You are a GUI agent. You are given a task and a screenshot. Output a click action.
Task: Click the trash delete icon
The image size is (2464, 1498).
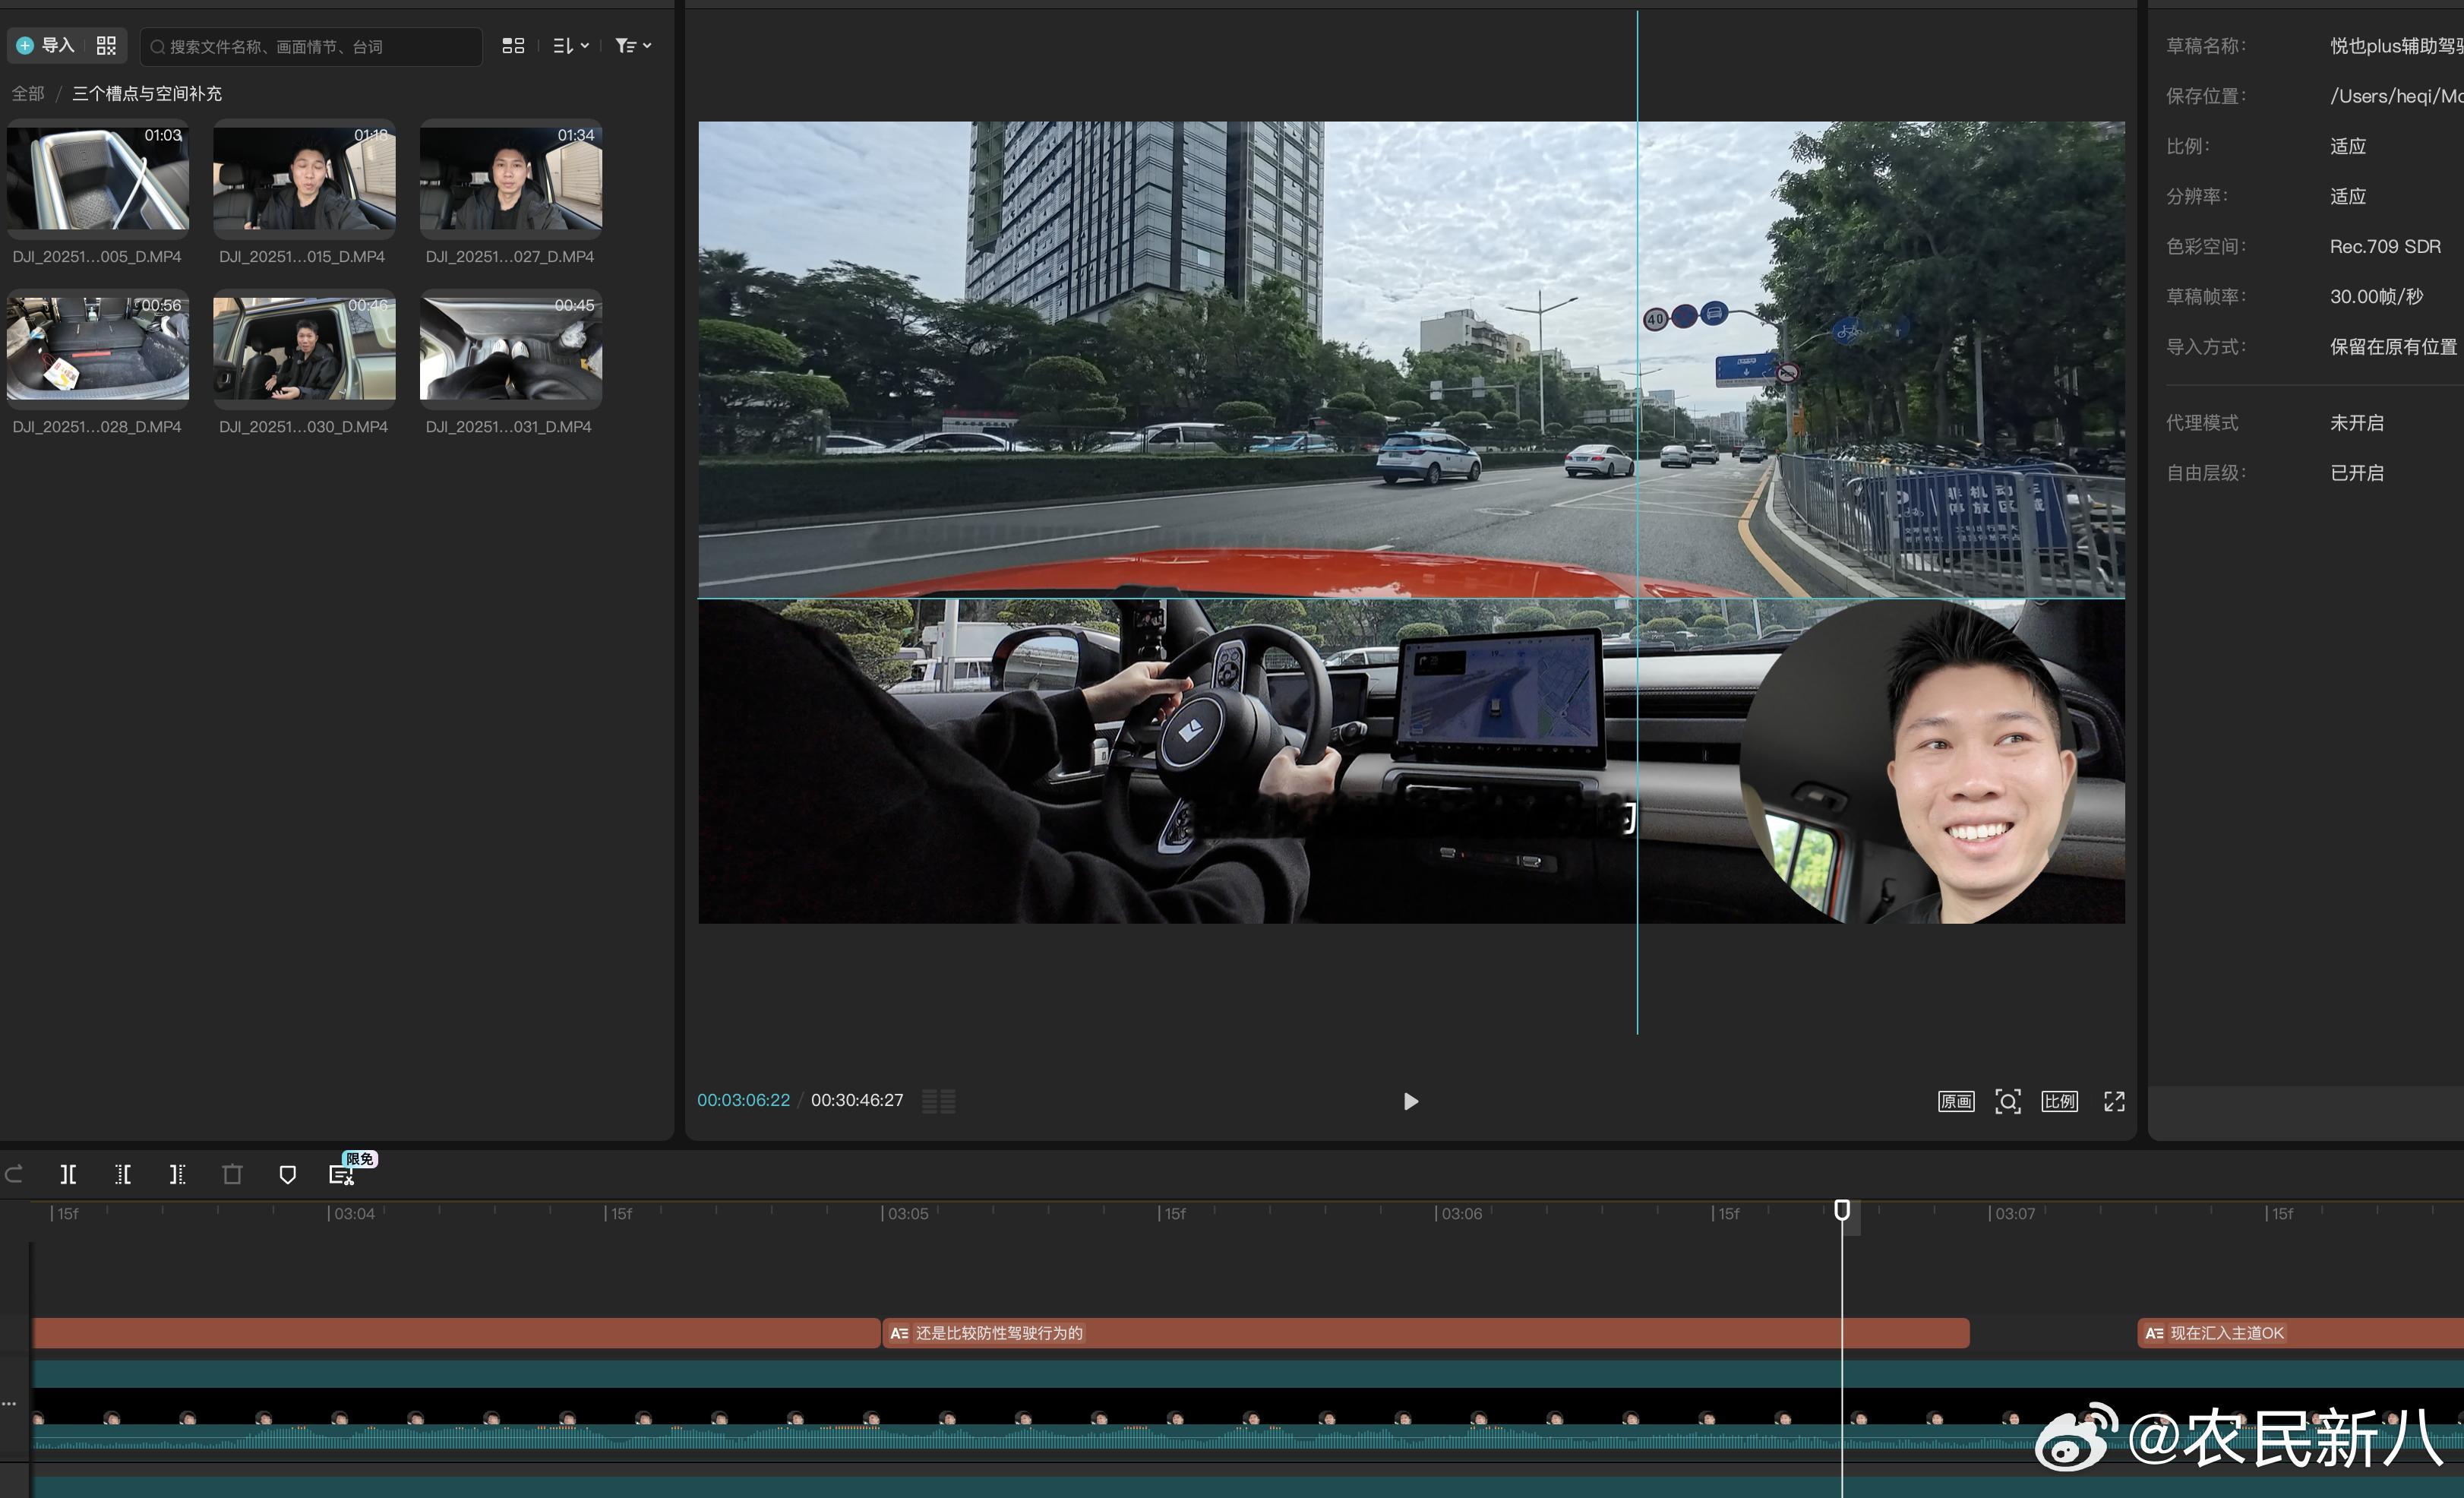pos(232,1174)
